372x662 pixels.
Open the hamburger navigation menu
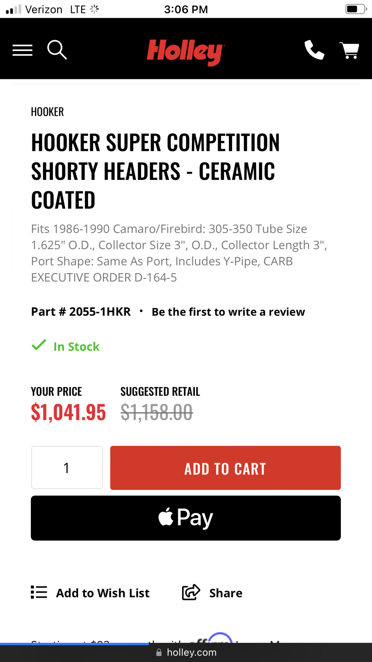click(x=23, y=50)
